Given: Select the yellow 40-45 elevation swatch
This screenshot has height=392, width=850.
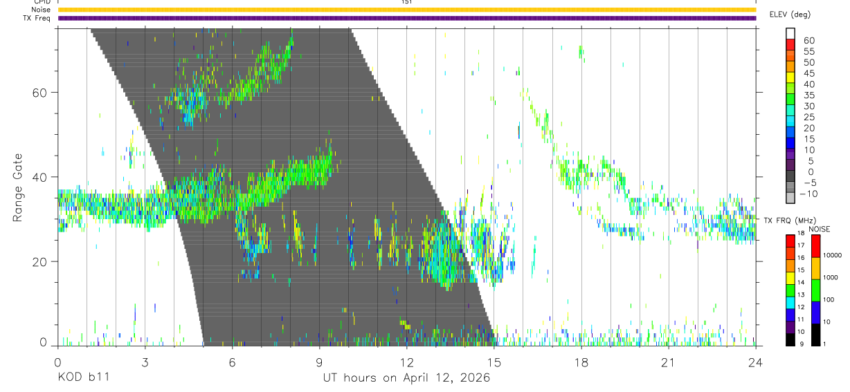Looking at the screenshot, I should point(790,78).
